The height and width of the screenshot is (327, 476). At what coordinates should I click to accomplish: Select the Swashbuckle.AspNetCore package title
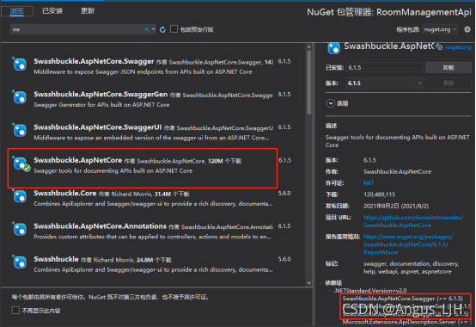(77, 160)
